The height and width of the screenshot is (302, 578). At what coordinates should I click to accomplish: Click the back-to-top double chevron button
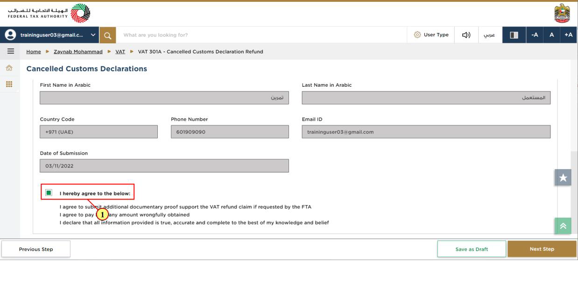563,226
